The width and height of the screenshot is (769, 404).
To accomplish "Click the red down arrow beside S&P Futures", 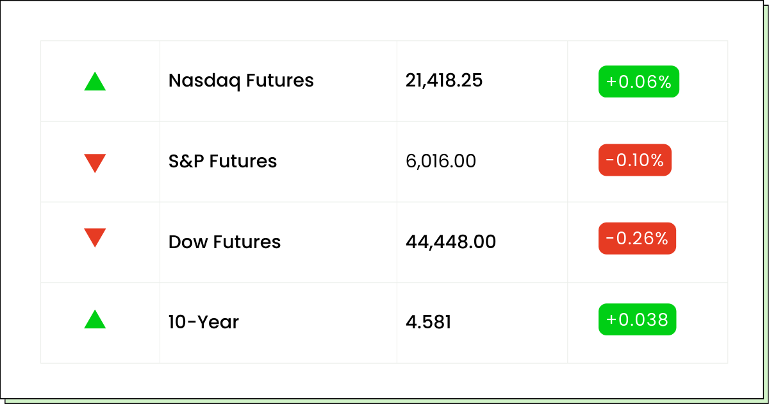I will (95, 163).
